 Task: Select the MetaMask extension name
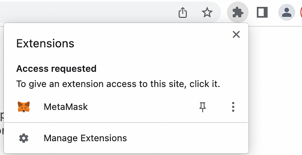(66, 107)
